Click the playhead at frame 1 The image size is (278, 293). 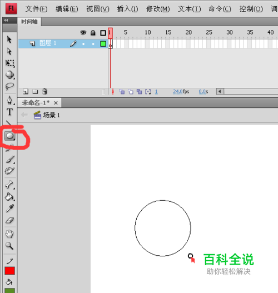110,33
